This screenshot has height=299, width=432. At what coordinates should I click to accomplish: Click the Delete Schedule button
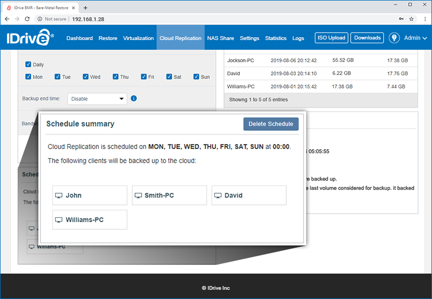271,124
